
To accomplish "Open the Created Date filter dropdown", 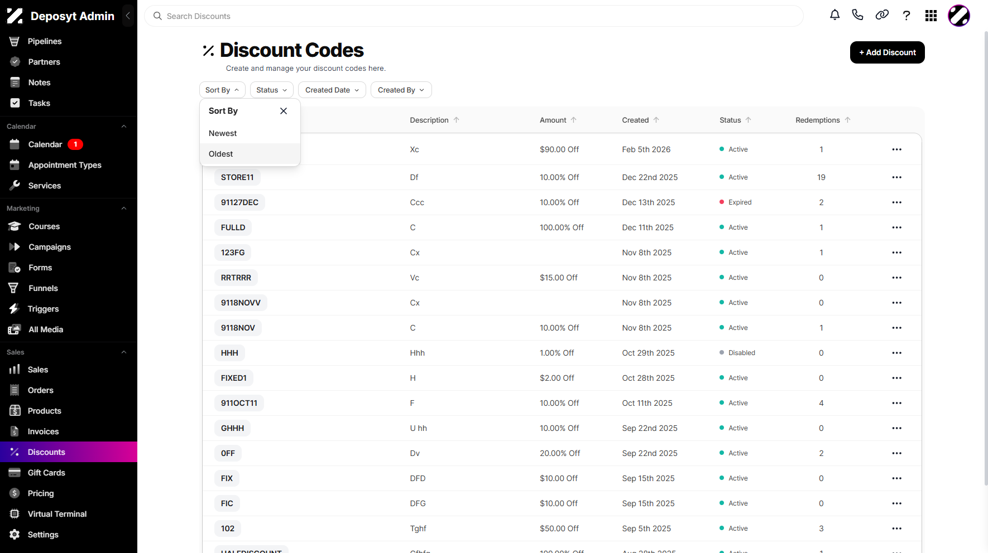I will 332,90.
